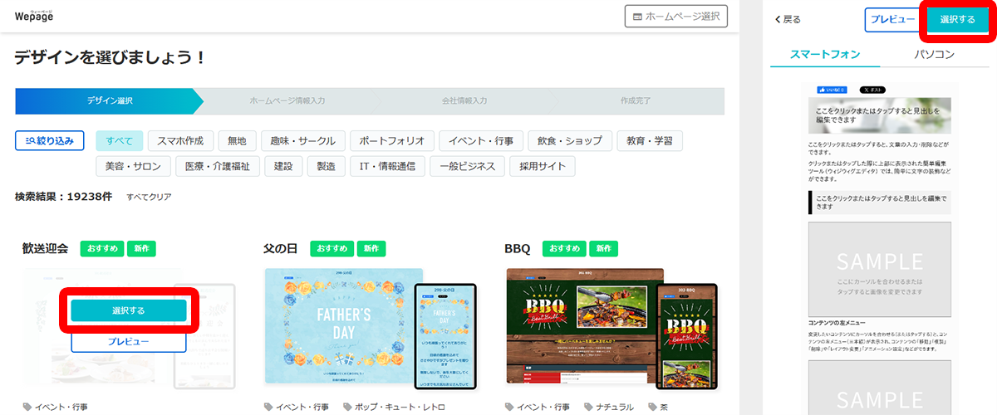
Task: Go back using the 戻る chevron
Action: coord(788,19)
